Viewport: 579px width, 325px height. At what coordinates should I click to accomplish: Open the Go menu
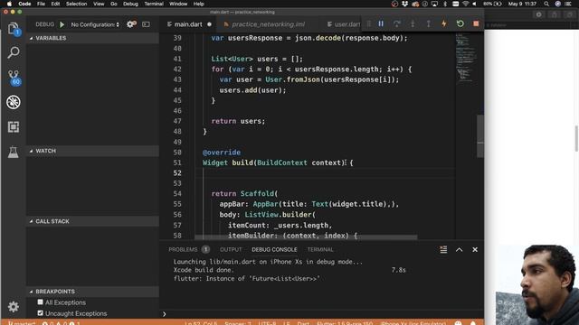coord(114,4)
